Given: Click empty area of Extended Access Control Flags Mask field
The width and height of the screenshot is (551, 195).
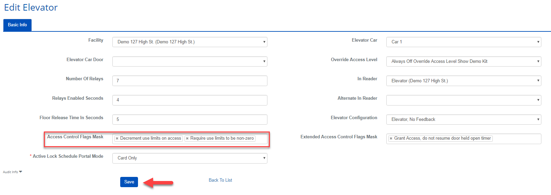Looking at the screenshot, I should (516, 139).
